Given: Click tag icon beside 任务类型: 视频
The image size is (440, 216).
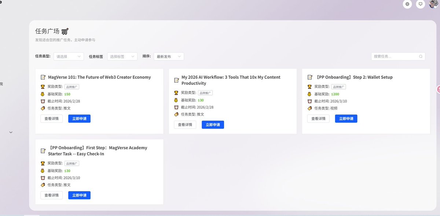Looking at the screenshot, I should [309, 108].
